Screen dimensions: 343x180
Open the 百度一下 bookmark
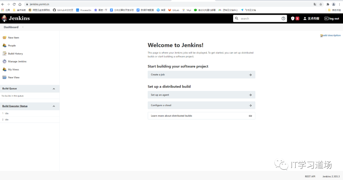101,10
